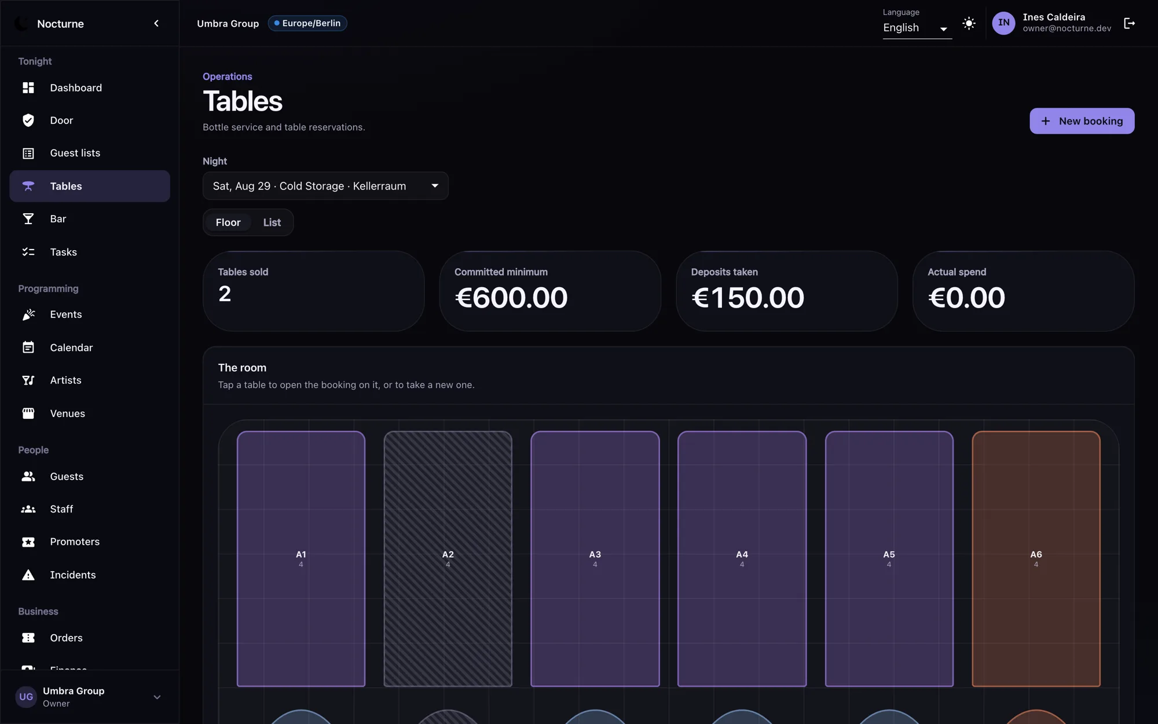Open the Promoters ticket icon

(28, 542)
